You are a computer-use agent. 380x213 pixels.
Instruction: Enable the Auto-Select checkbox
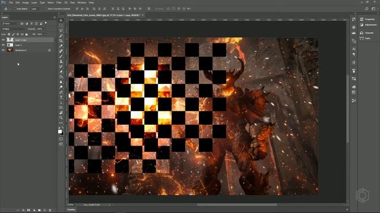pos(15,9)
